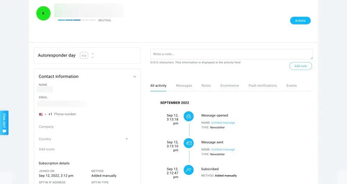This screenshot has width=347, height=184.
Task: Decrease autoresponder day with down arrow
Action: point(93,58)
